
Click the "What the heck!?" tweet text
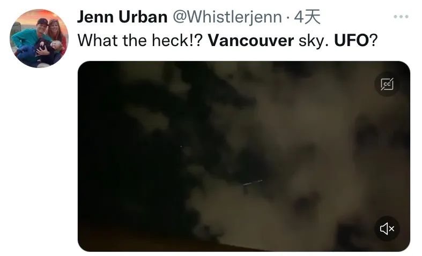pos(139,41)
